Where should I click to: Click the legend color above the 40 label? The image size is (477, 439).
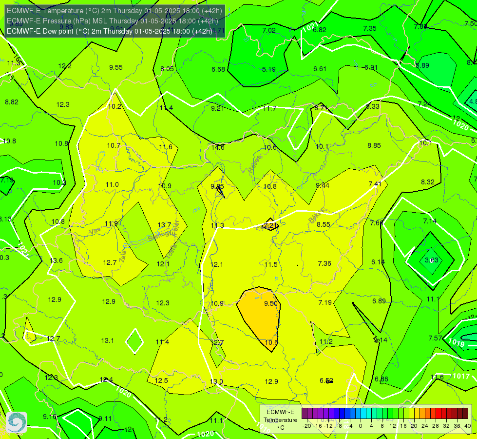(x=465, y=414)
